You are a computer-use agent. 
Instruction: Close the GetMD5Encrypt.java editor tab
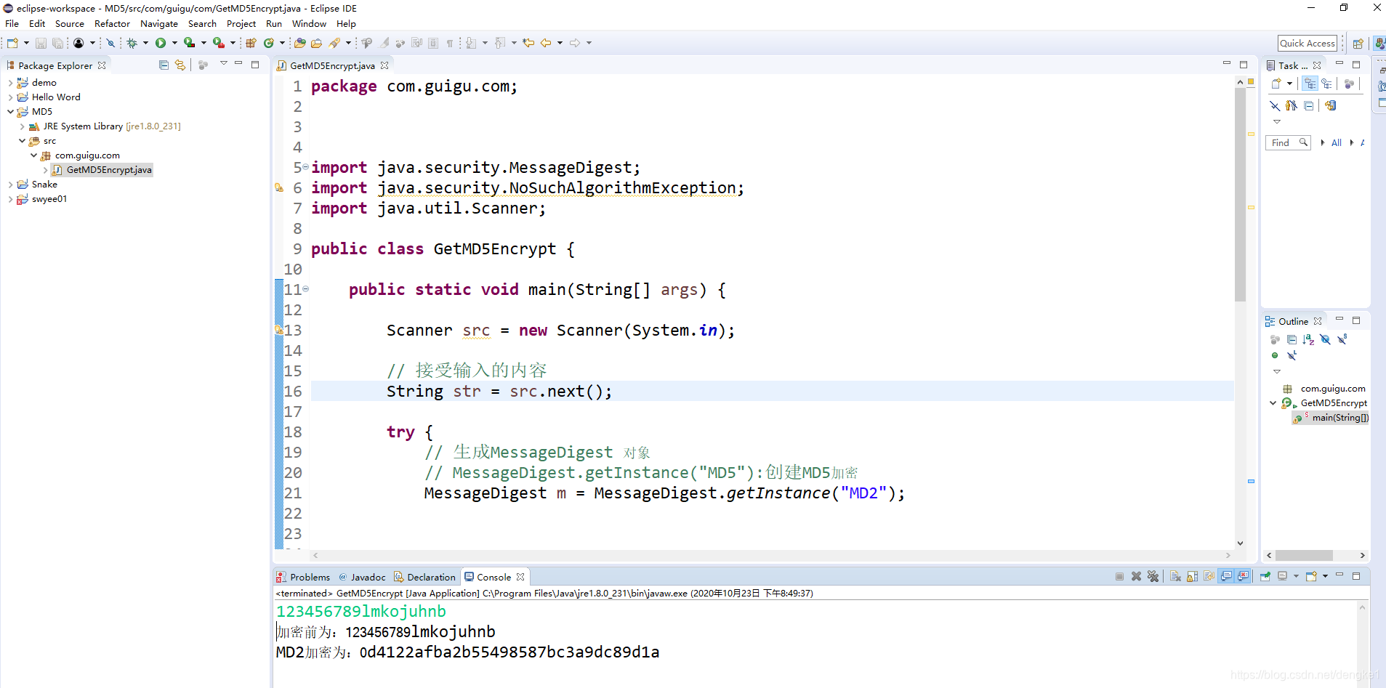point(384,65)
